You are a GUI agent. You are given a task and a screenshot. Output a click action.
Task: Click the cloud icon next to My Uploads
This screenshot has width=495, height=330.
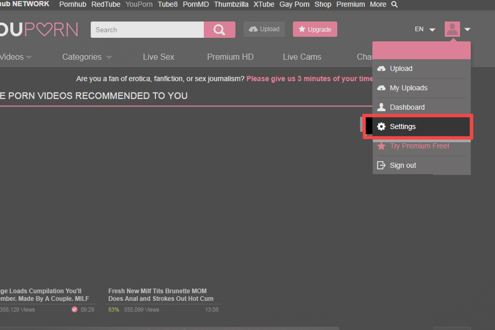pos(381,88)
